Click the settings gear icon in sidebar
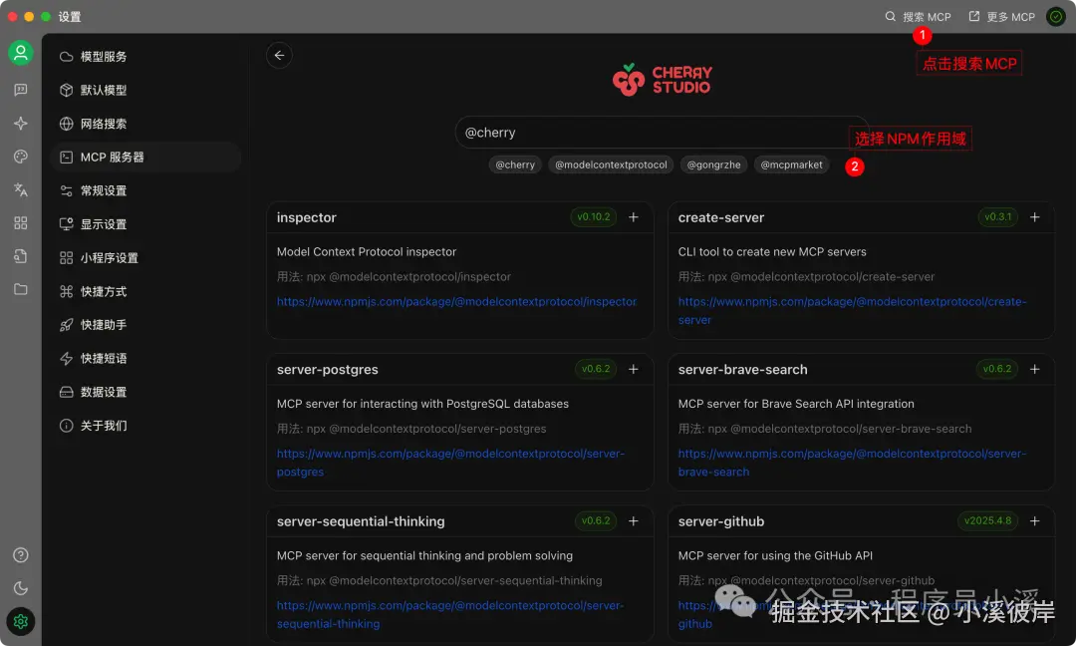 point(21,621)
